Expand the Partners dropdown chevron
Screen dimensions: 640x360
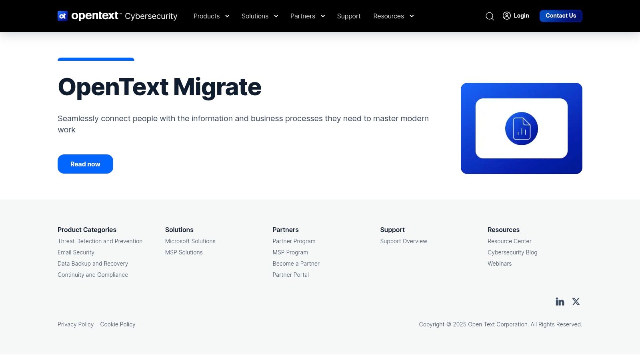point(323,16)
